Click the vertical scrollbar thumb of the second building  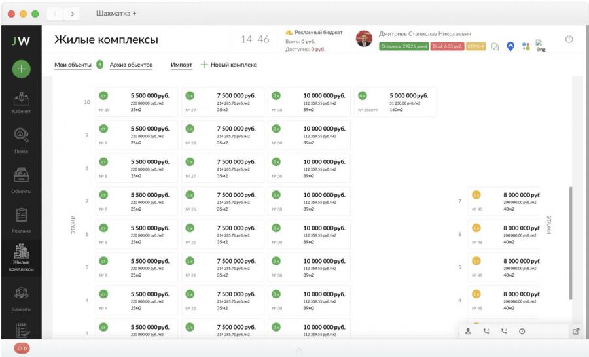571,243
